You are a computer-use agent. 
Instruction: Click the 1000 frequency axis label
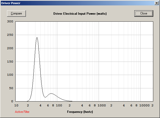pyautogui.click(x=102, y=105)
